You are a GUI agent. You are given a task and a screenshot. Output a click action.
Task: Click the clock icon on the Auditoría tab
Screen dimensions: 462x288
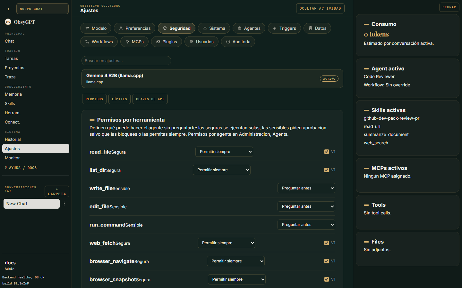(228, 42)
